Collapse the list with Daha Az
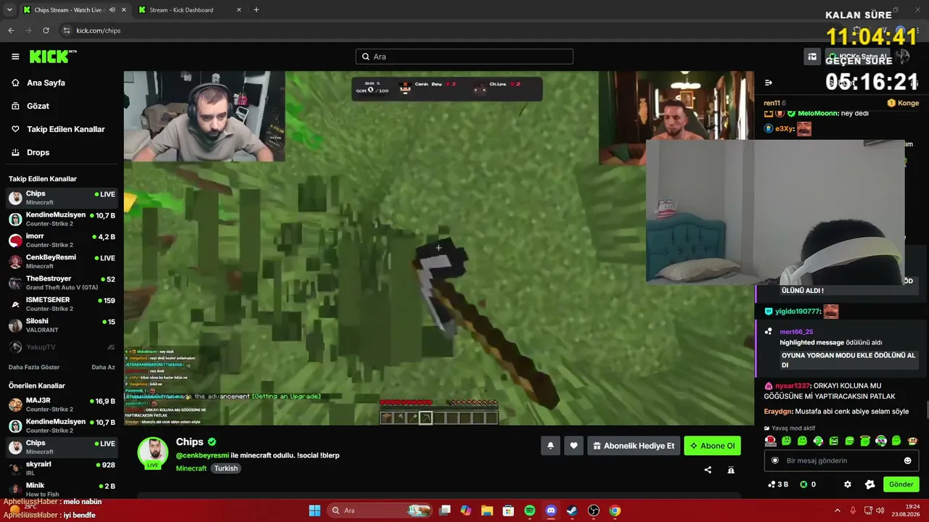Viewport: 929px width, 522px height. coord(103,368)
